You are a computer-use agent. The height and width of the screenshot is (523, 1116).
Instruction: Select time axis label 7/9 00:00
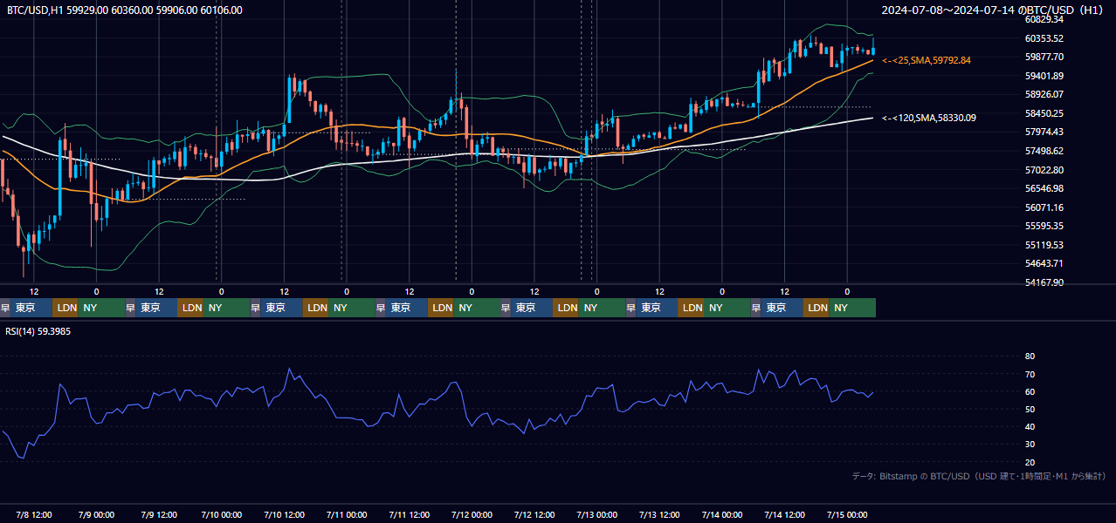click(96, 513)
